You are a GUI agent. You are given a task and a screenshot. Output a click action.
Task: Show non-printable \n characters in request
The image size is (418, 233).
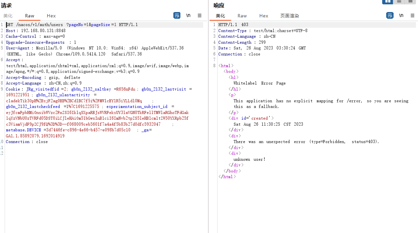pyautogui.click(x=188, y=15)
